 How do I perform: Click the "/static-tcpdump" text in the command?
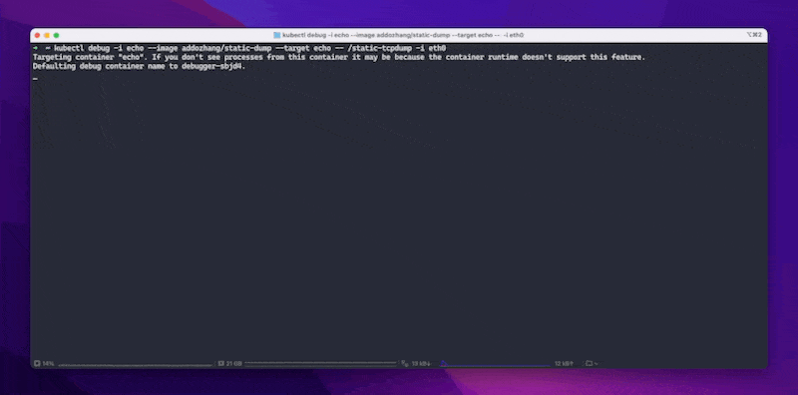tap(380, 48)
